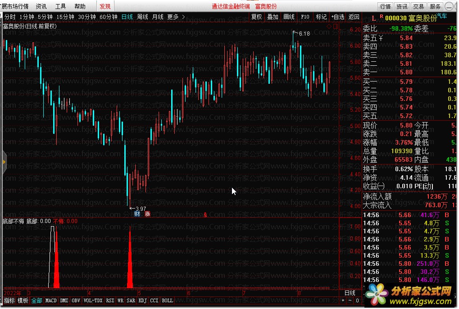The height and width of the screenshot is (309, 459).
Task: Switch to the RSI indicator
Action: [x=110, y=300]
